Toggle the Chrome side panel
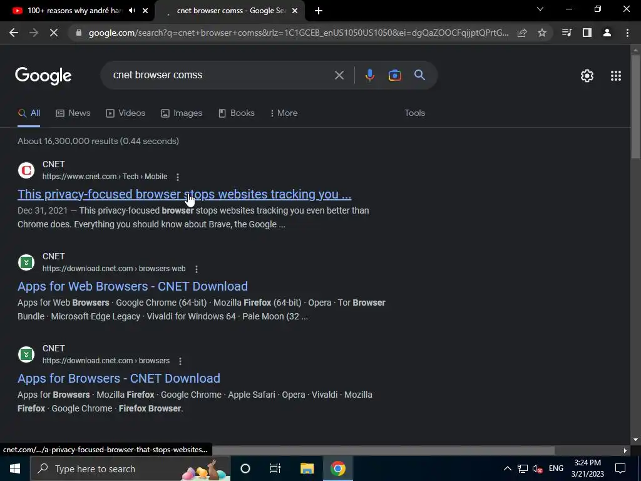 587,33
